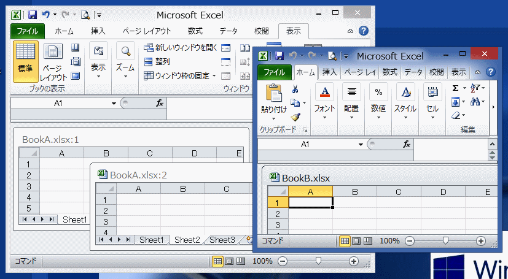The width and height of the screenshot is (508, 279).
Task: Click Sort and Filter icon in front window
Action: (475, 88)
